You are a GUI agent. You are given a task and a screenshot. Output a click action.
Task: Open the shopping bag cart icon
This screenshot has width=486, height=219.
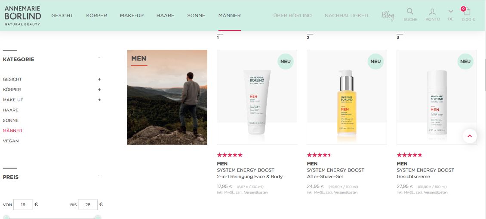(467, 12)
